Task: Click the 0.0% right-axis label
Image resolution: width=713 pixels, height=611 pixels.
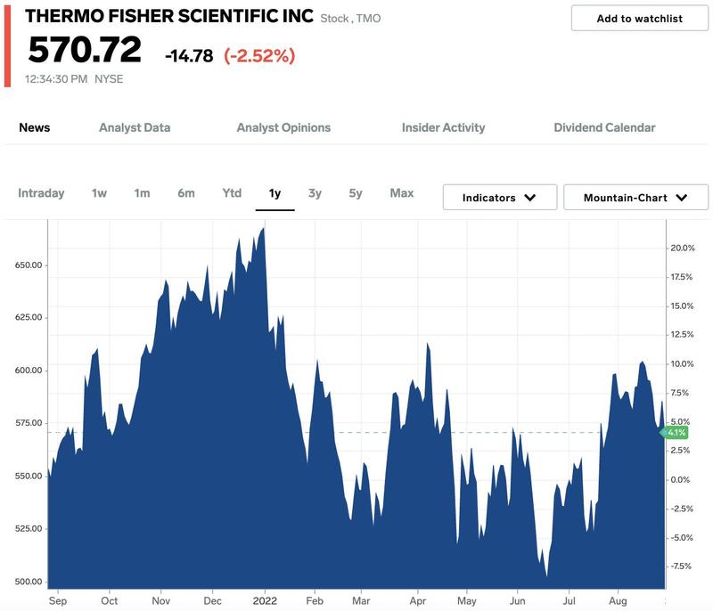Action: pyautogui.click(x=680, y=480)
